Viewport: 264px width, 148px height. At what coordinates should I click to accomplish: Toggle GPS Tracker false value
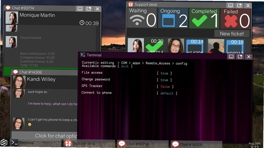click(x=165, y=86)
